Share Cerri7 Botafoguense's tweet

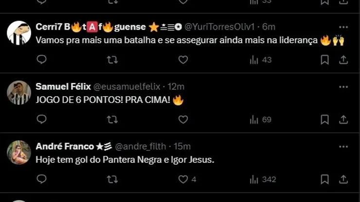343,60
